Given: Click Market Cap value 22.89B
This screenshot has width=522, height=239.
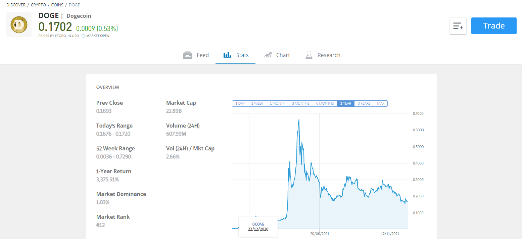Looking at the screenshot, I should click(174, 111).
